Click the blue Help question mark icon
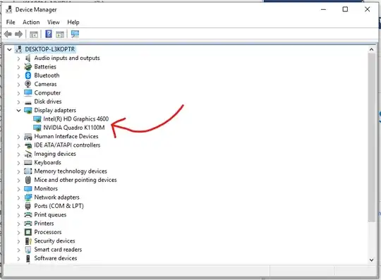Image resolution: width=381 pixels, height=280 pixels. (49, 34)
